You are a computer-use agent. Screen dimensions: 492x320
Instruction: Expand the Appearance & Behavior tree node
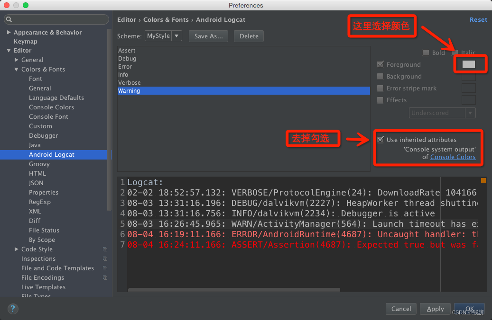pyautogui.click(x=9, y=32)
